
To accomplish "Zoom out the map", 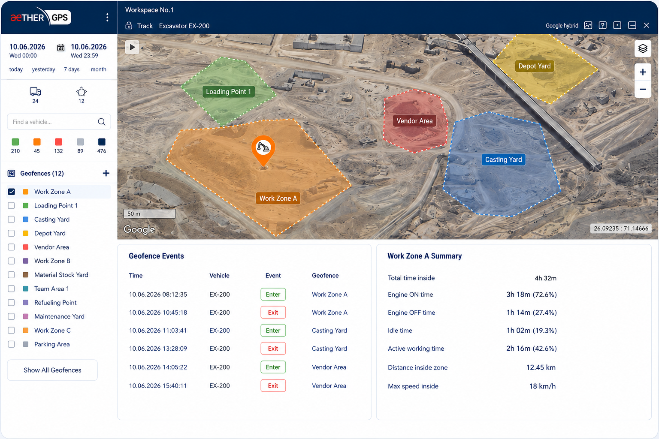I will [x=643, y=89].
